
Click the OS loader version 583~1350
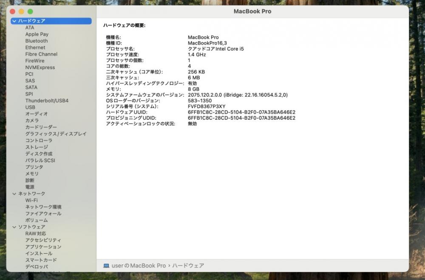[200, 101]
